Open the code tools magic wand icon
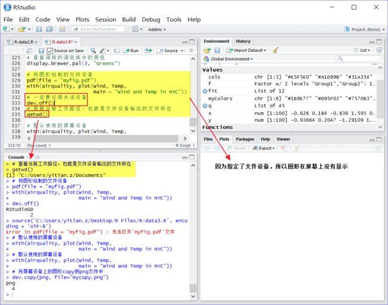388x305 pixels. click(x=103, y=51)
